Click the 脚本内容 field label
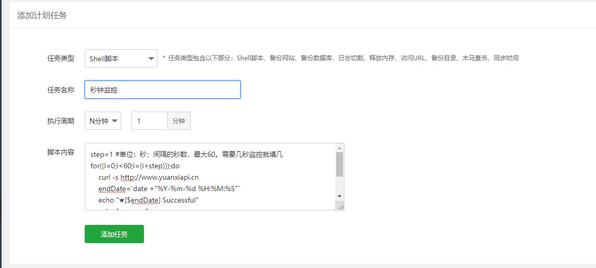Viewport: 596px width, 268px height. point(61,152)
